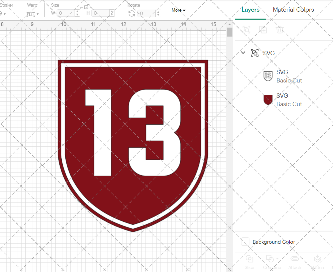Click the Duplicate layer icon
This screenshot has width=333, height=272.
(263, 30)
